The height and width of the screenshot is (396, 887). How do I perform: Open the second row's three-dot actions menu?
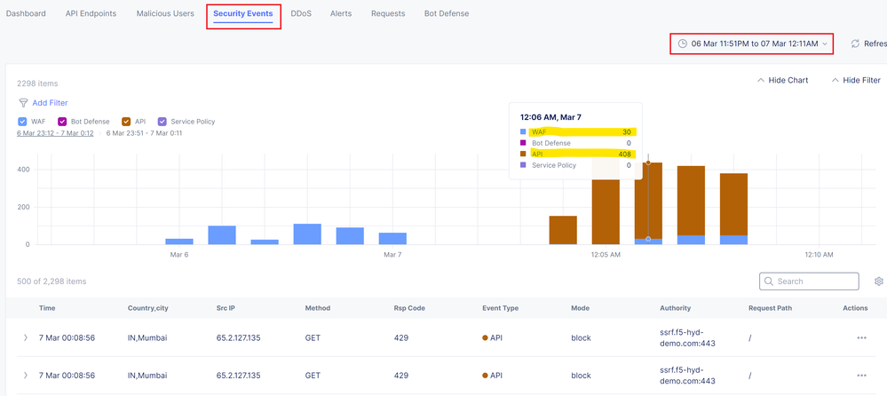pos(860,376)
